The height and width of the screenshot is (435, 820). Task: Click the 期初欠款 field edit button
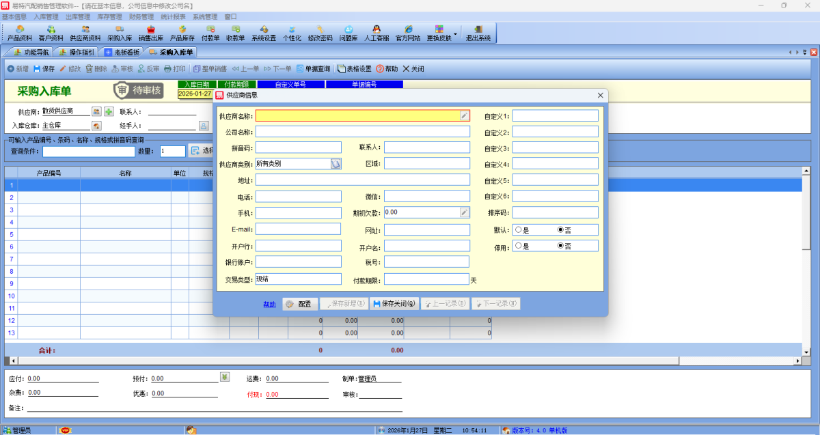465,212
